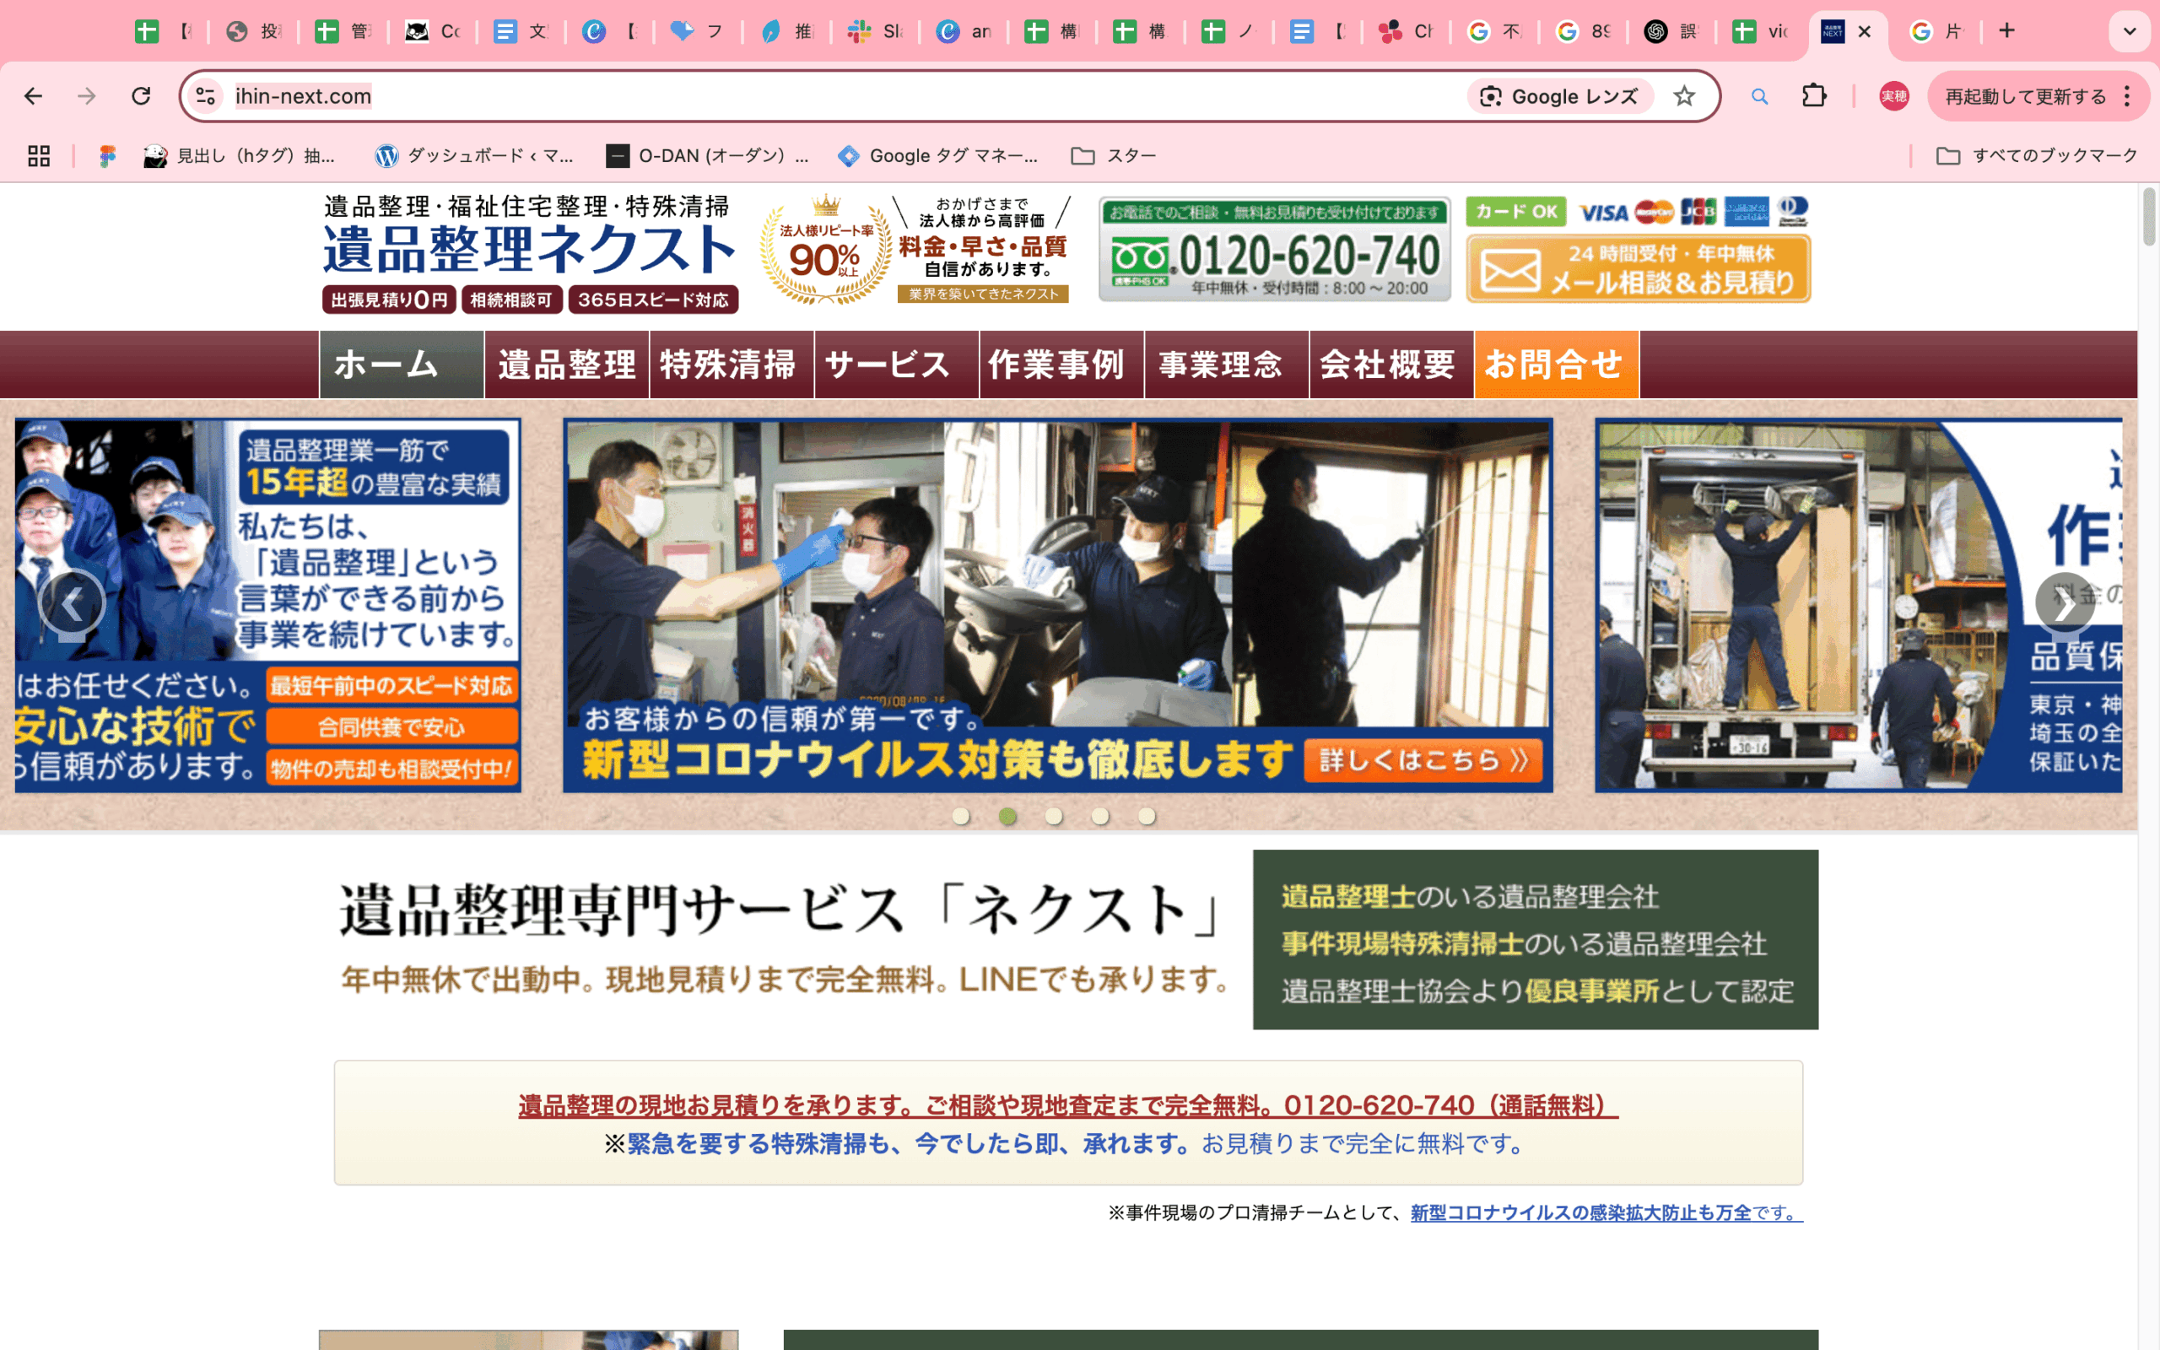2160x1350 pixels.
Task: Reload the current page
Action: point(141,95)
